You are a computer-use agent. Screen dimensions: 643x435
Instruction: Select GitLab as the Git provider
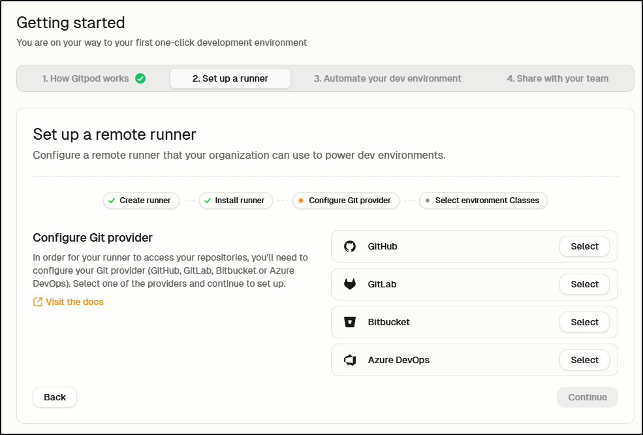point(584,284)
